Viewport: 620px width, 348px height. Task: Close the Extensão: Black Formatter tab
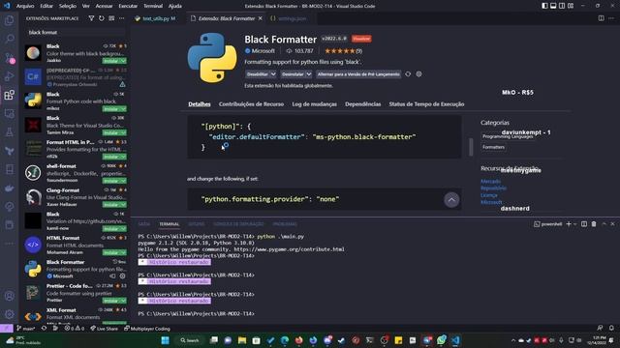pos(261,18)
